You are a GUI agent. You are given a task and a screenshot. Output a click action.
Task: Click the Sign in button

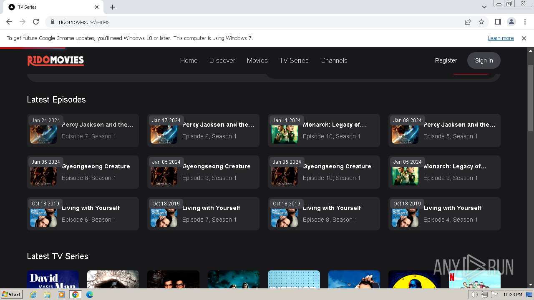click(x=484, y=60)
